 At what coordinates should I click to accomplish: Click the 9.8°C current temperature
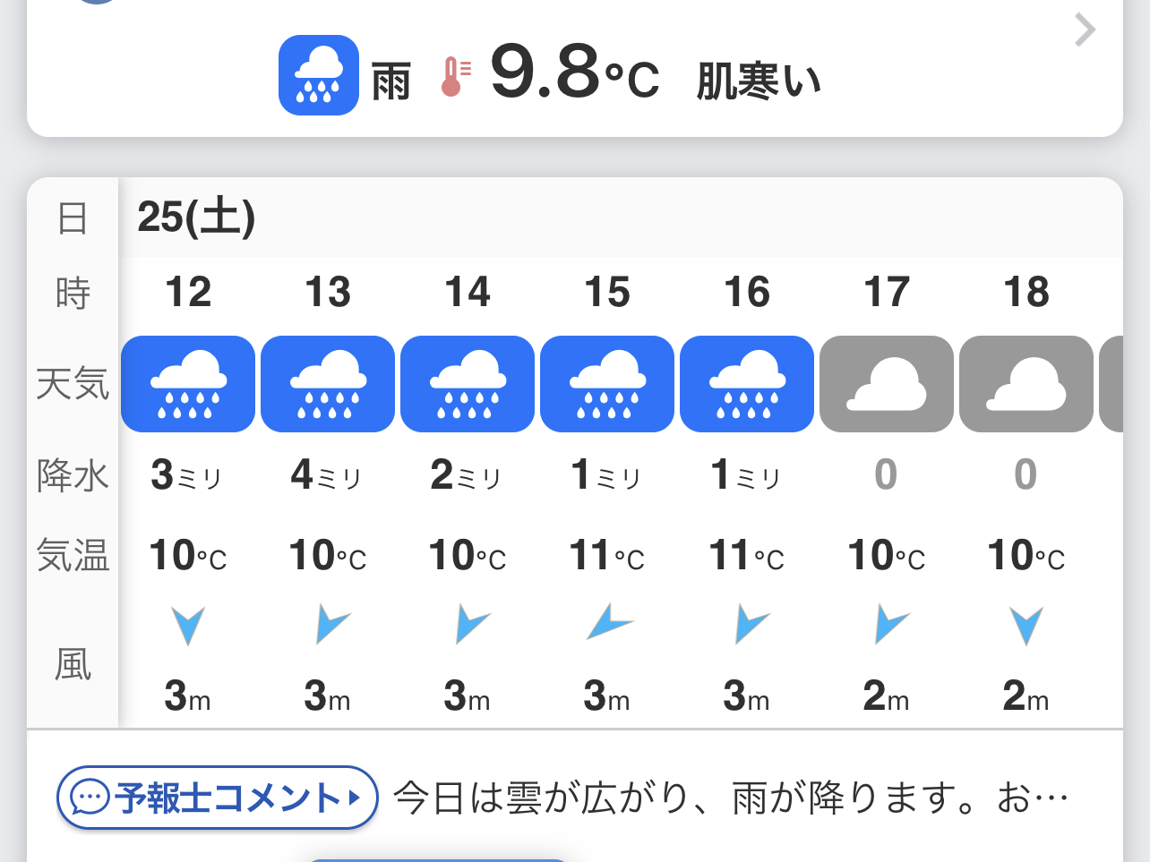[574, 74]
